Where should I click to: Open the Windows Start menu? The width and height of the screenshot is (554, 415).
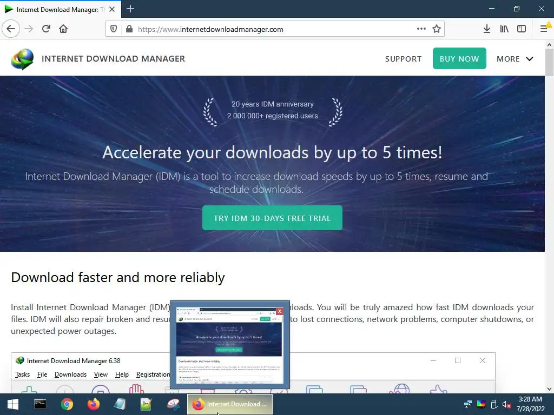tap(13, 404)
